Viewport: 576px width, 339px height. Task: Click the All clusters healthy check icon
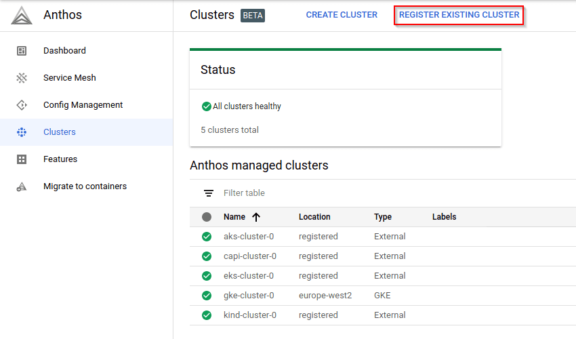pyautogui.click(x=207, y=106)
